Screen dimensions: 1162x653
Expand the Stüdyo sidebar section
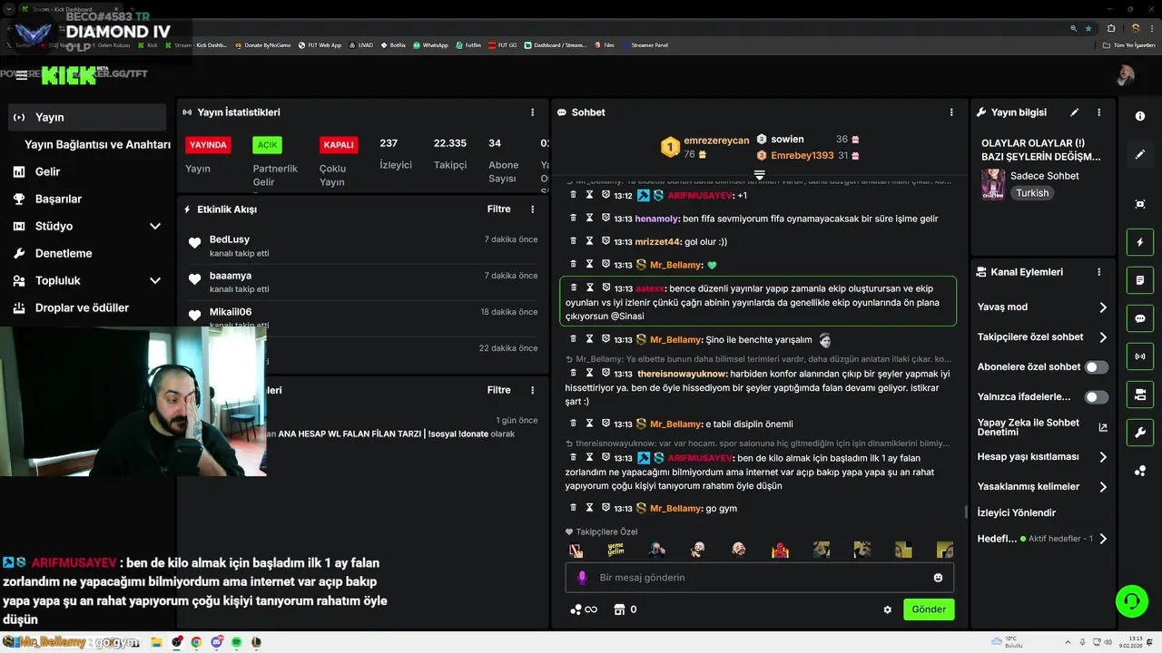155,226
